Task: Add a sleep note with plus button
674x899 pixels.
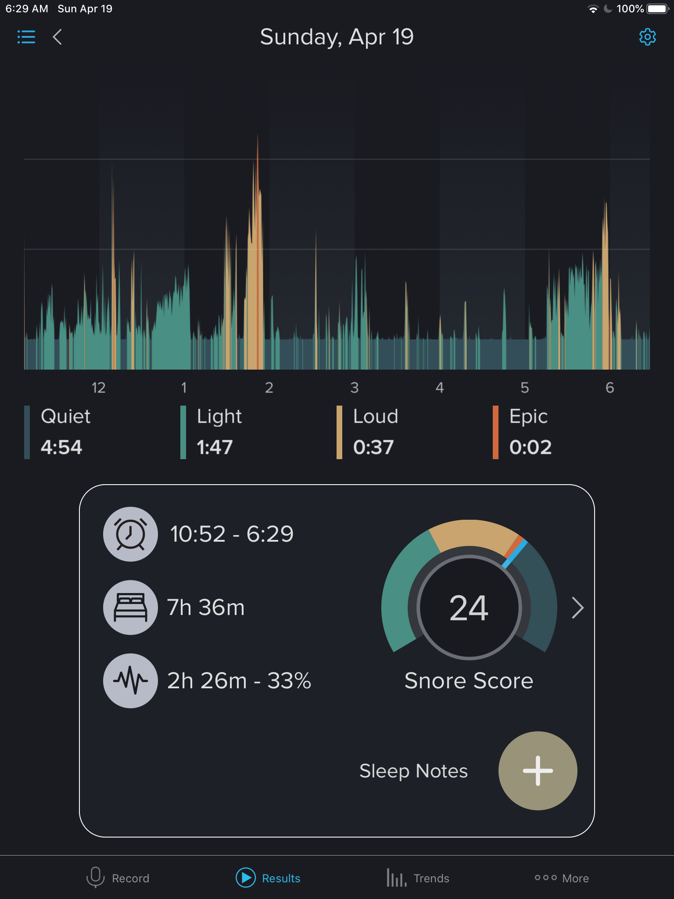Action: (538, 771)
